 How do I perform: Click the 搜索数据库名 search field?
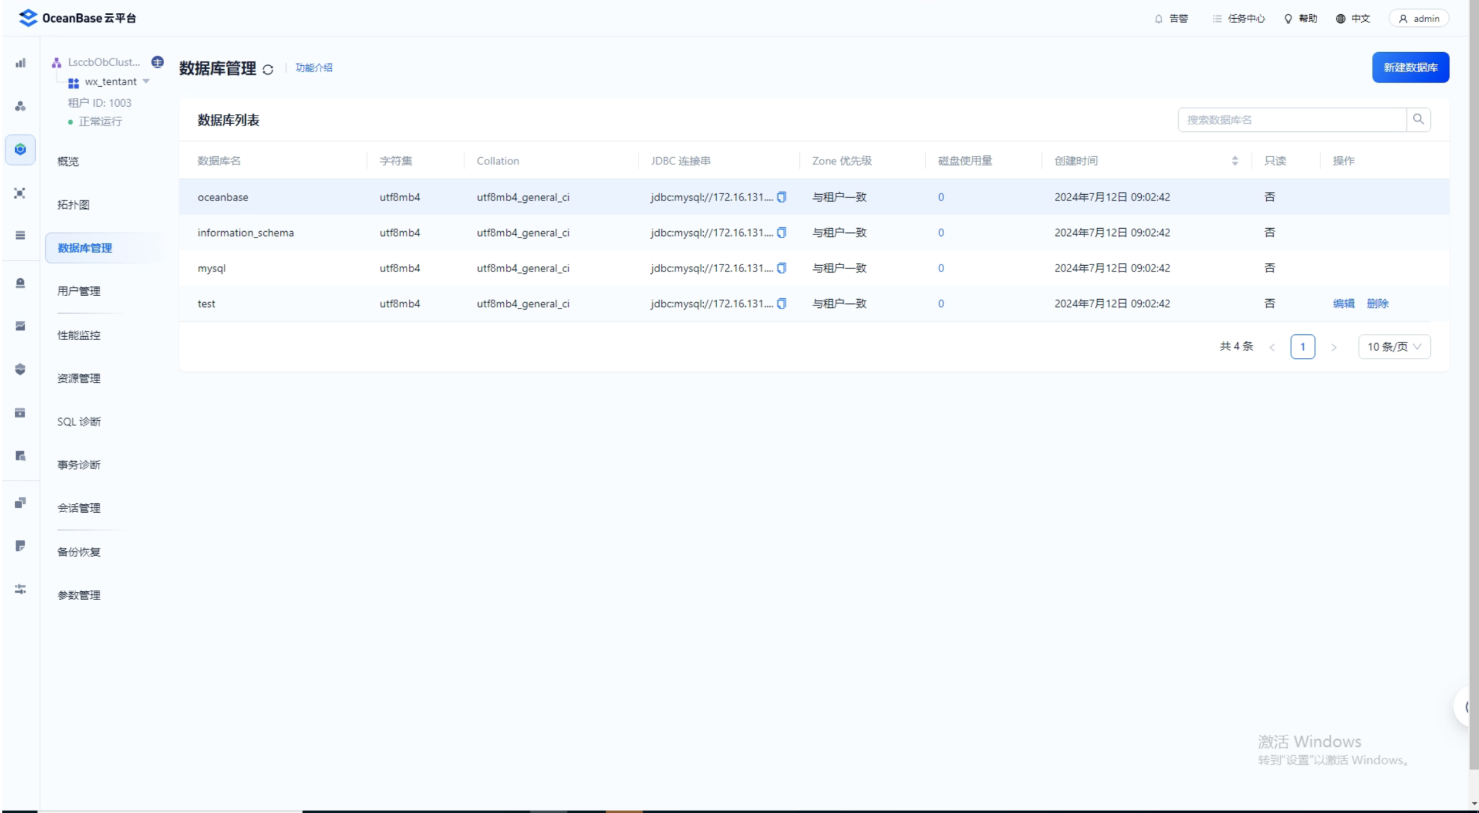(x=1291, y=120)
